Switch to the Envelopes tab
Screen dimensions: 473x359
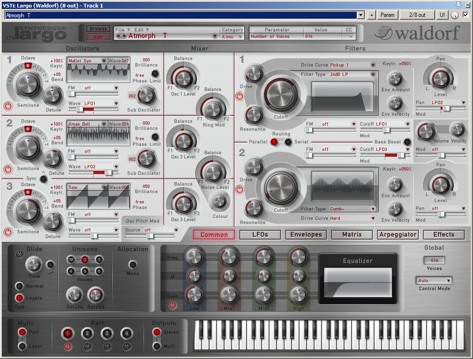(306, 234)
